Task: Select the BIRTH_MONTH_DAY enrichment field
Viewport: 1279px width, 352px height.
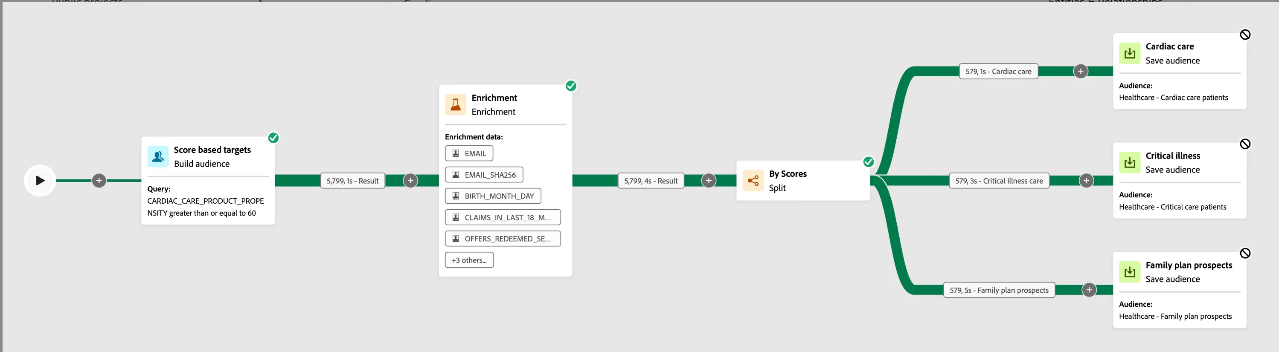Action: [x=493, y=196]
